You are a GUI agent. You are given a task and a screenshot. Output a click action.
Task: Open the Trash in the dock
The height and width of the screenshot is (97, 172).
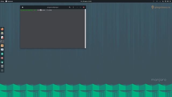click(x=2, y=66)
